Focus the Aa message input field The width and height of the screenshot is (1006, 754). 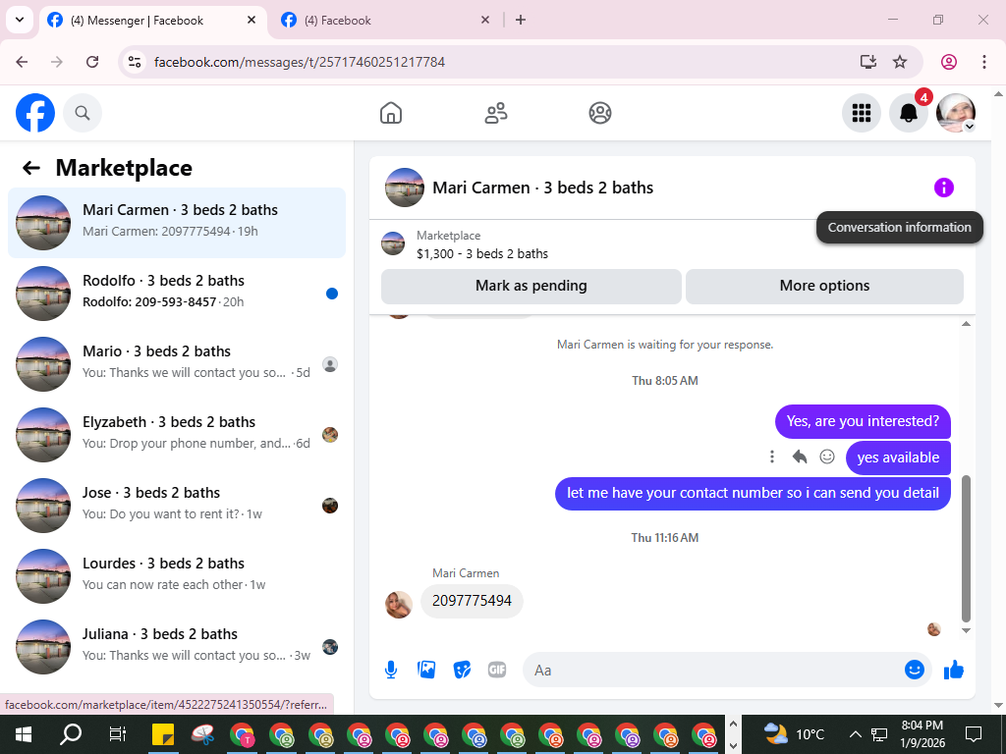[712, 670]
